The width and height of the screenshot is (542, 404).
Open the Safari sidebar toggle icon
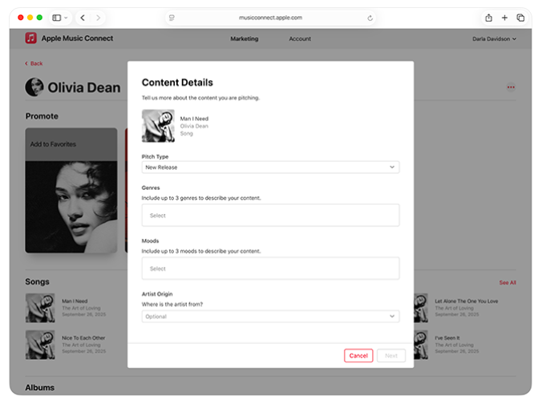(57, 18)
